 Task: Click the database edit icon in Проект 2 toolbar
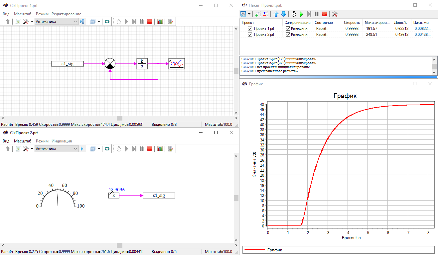pyautogui.click(x=171, y=149)
